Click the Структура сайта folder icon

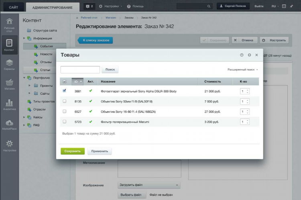[x=29, y=31]
